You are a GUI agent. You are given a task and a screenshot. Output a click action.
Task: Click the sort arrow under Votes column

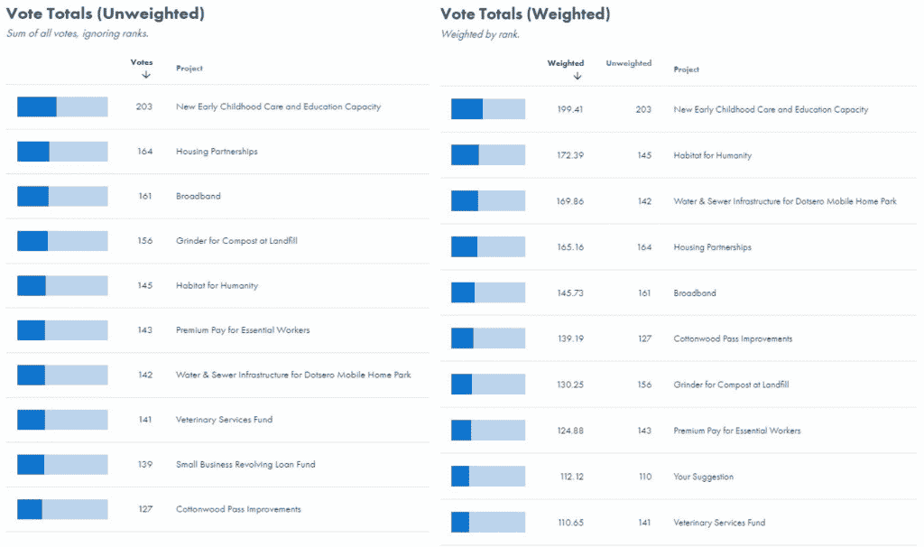tap(145, 74)
